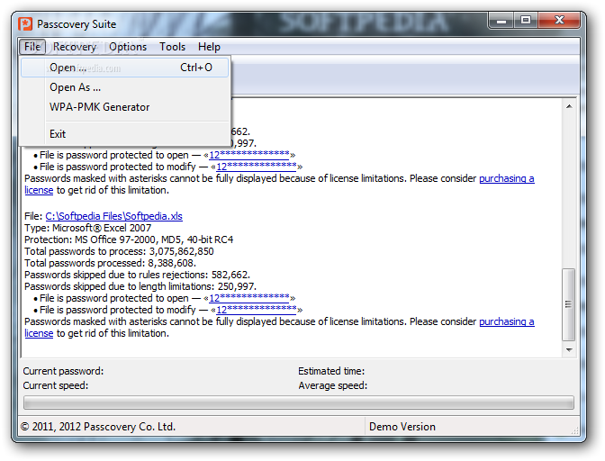The height and width of the screenshot is (461, 605).
Task: Click the 'Average speed:' label
Action: pos(332,385)
